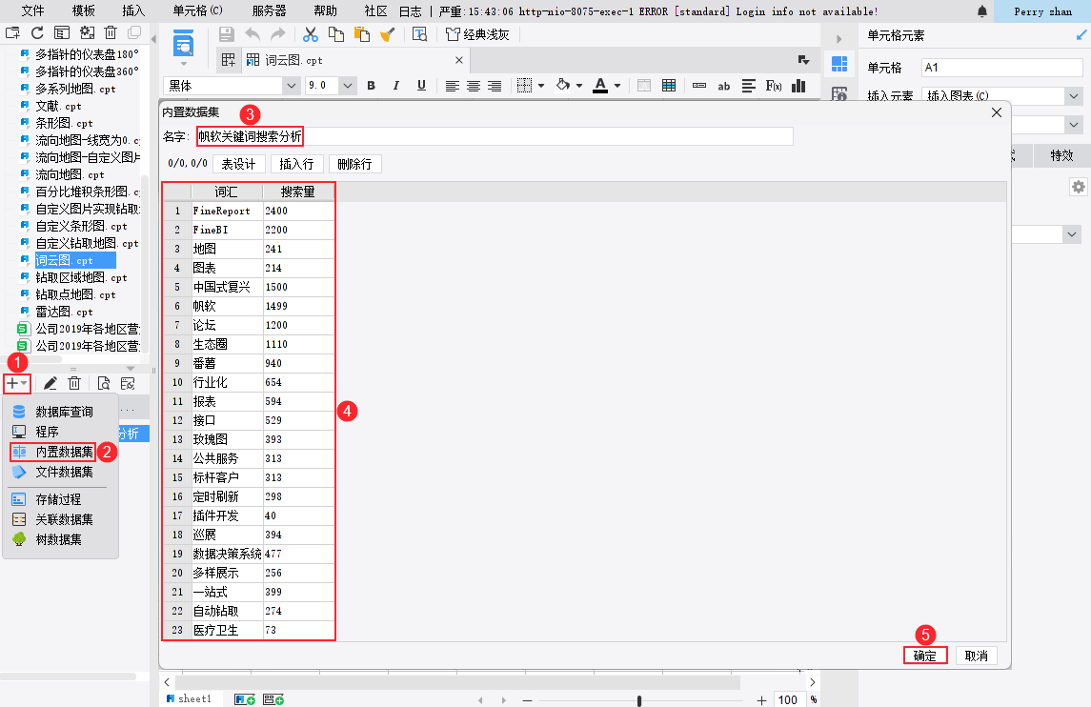Click the 取消 button in dialog
The width and height of the screenshot is (1091, 707).
tap(977, 656)
